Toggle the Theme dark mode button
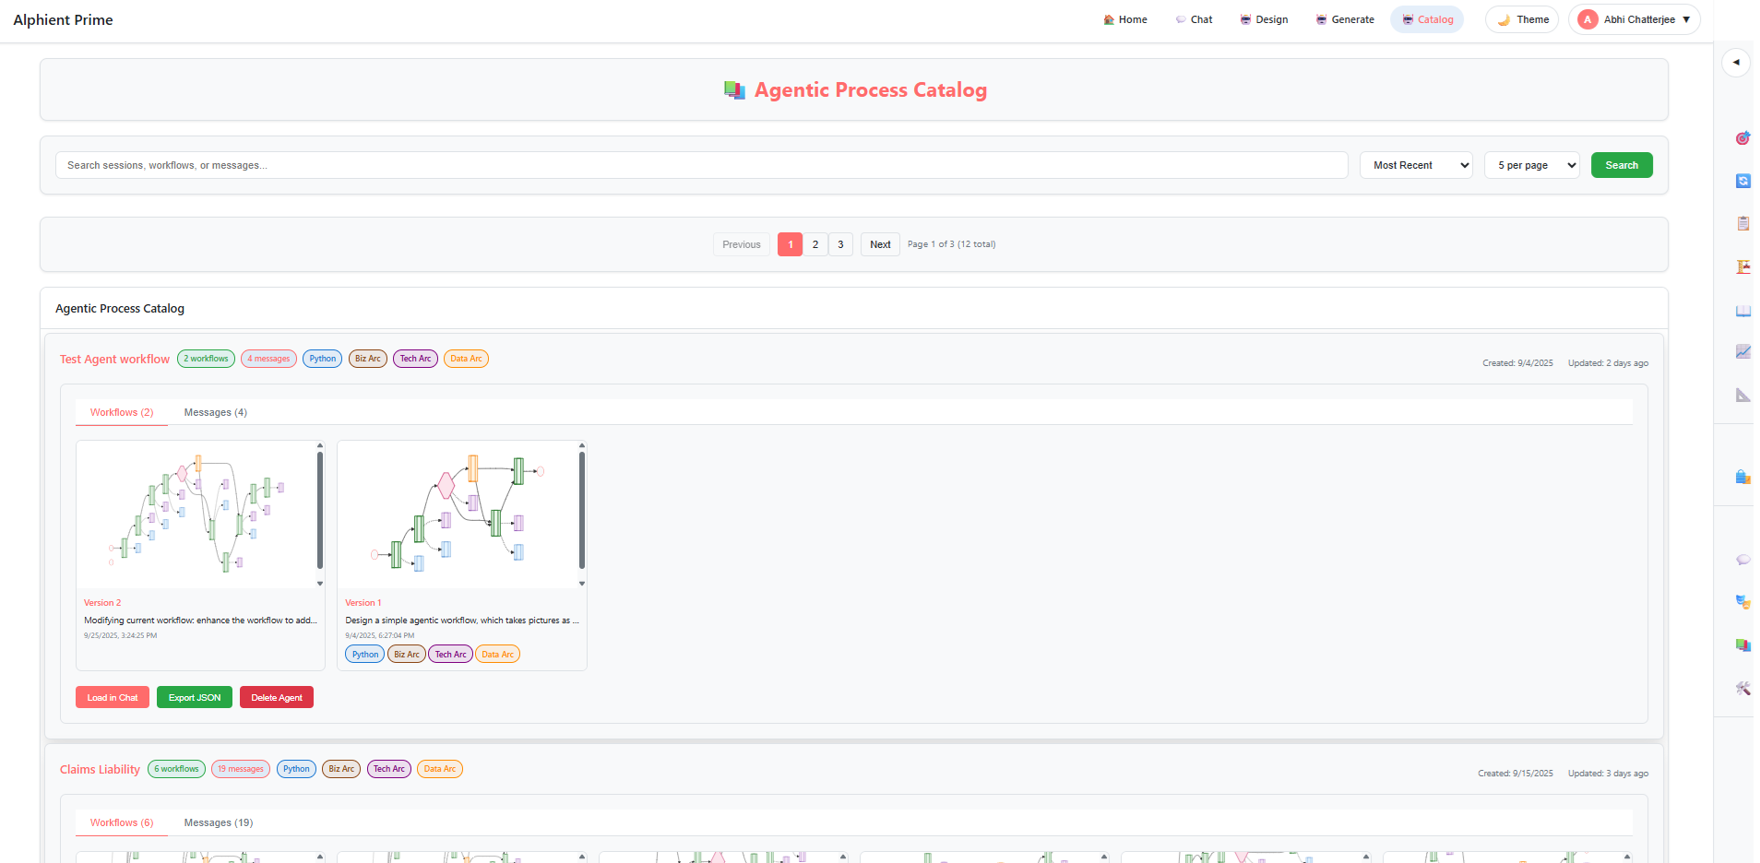 click(x=1522, y=19)
